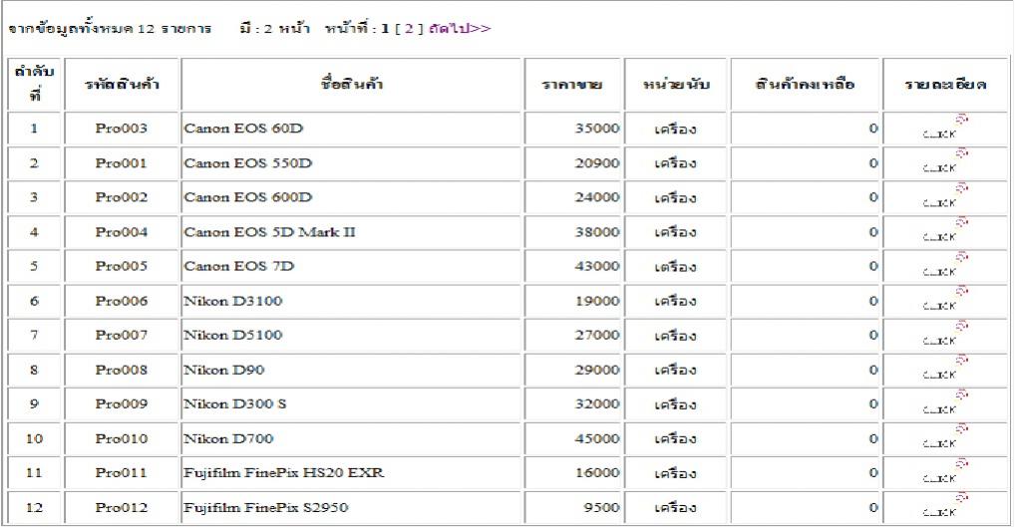Click product name Nikon D700
This screenshot has width=1016, height=527.
[x=228, y=439]
